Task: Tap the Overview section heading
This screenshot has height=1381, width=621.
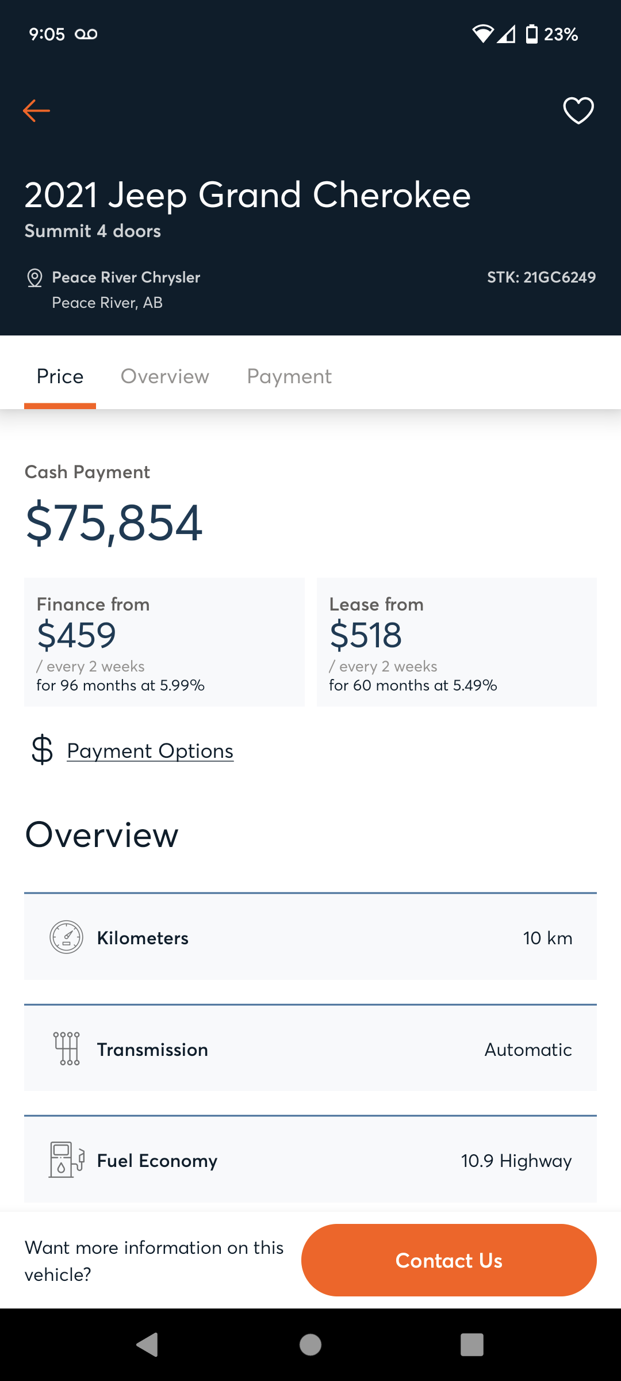Action: point(102,835)
